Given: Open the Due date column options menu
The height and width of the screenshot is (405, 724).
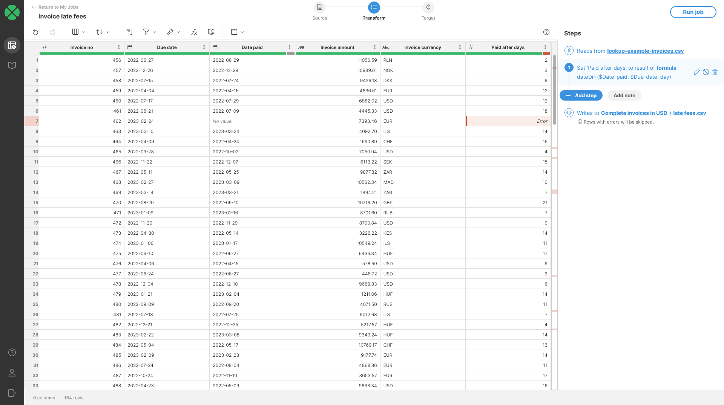Looking at the screenshot, I should (204, 47).
